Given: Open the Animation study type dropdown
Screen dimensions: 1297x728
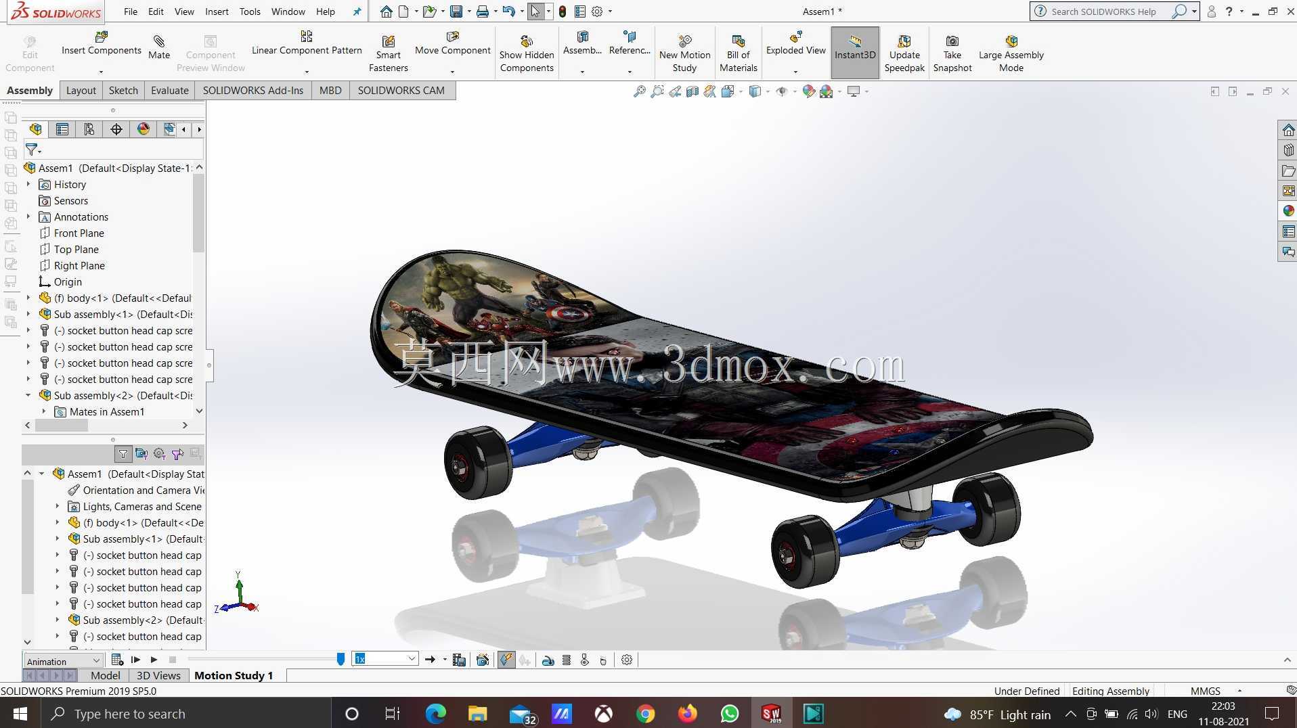Looking at the screenshot, I should point(96,660).
